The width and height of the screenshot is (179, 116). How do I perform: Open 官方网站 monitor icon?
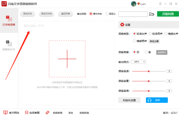[5, 113]
